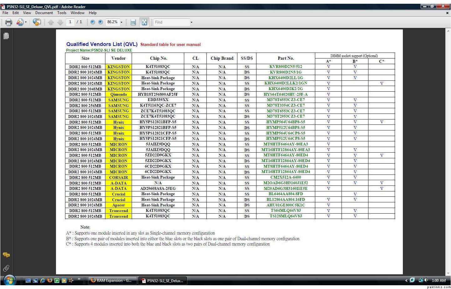The width and height of the screenshot is (451, 289).
Task: Open the Comments panel in sidebar
Action: pos(6,255)
